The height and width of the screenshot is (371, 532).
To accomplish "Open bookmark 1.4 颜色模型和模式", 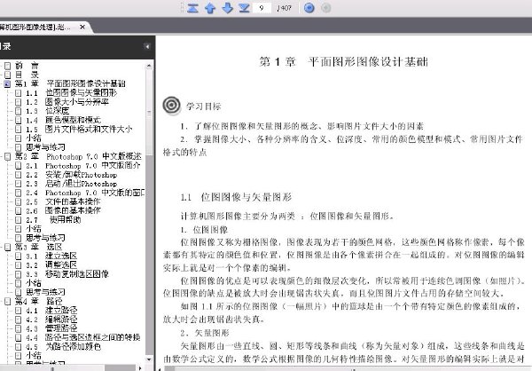I will (63, 120).
